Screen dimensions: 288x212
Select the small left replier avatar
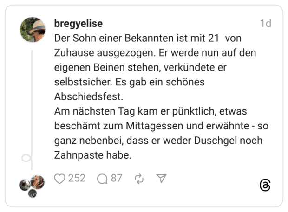[x=25, y=185]
